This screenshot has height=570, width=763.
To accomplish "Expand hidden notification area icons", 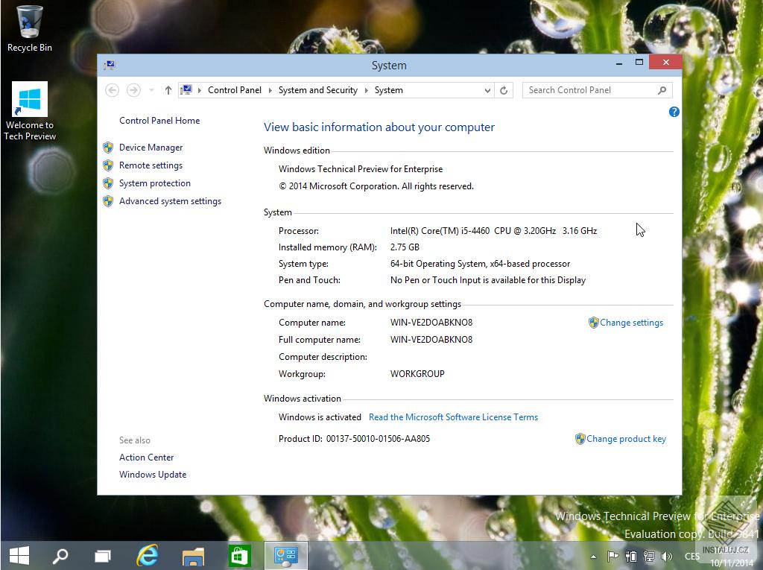I will (x=594, y=556).
